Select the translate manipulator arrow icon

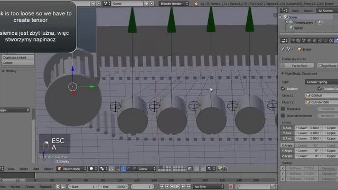(123, 169)
